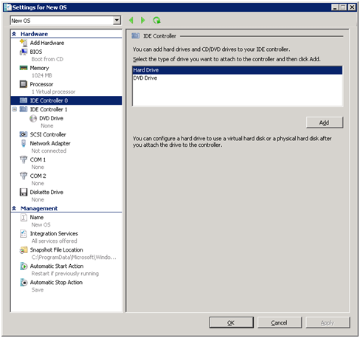Screen dimensions: 360x338
Task: Choose Hard Drive in the drive type list
Action: tap(238, 70)
